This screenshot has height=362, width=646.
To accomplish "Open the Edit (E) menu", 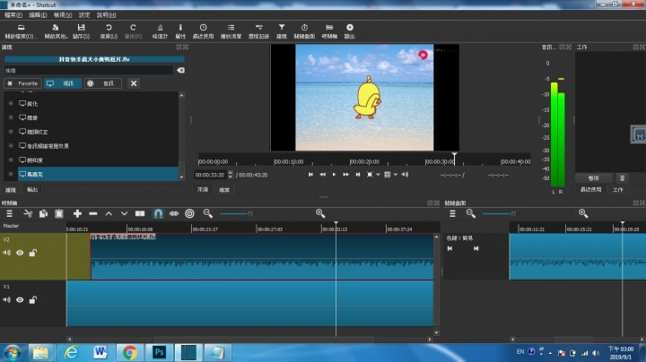I will tap(38, 15).
